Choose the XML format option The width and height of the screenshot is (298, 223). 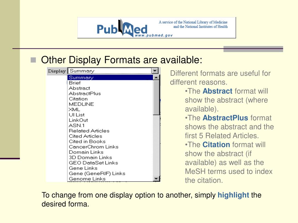tap(110, 109)
